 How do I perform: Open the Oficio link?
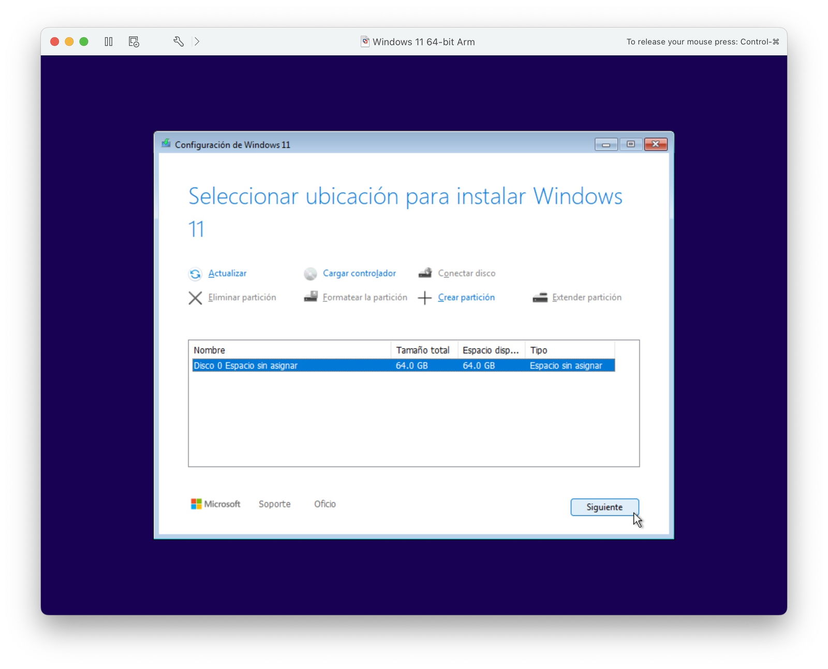click(x=325, y=504)
